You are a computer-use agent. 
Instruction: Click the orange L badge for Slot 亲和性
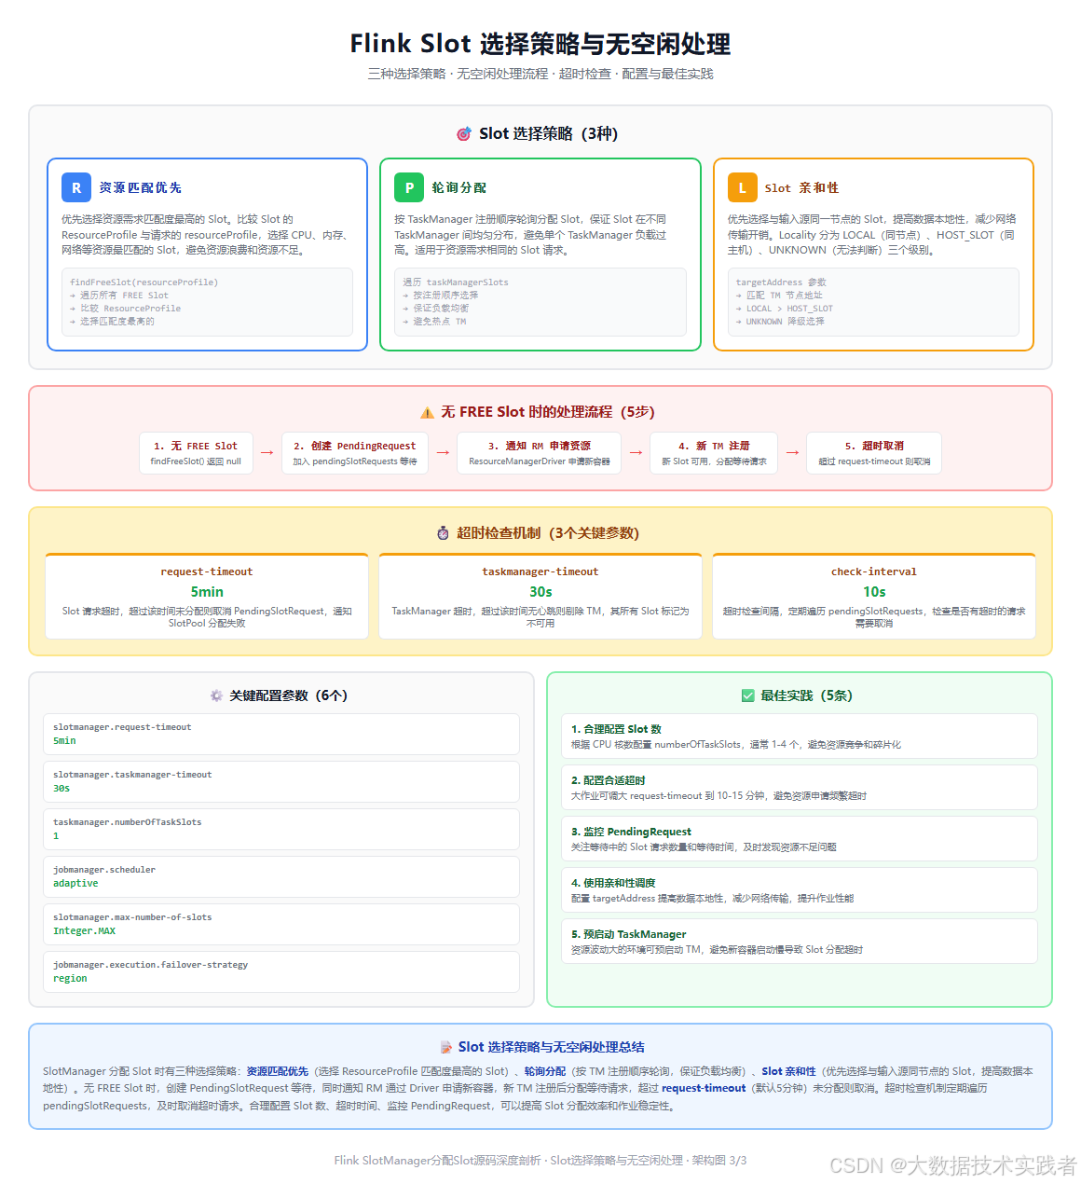pos(743,187)
